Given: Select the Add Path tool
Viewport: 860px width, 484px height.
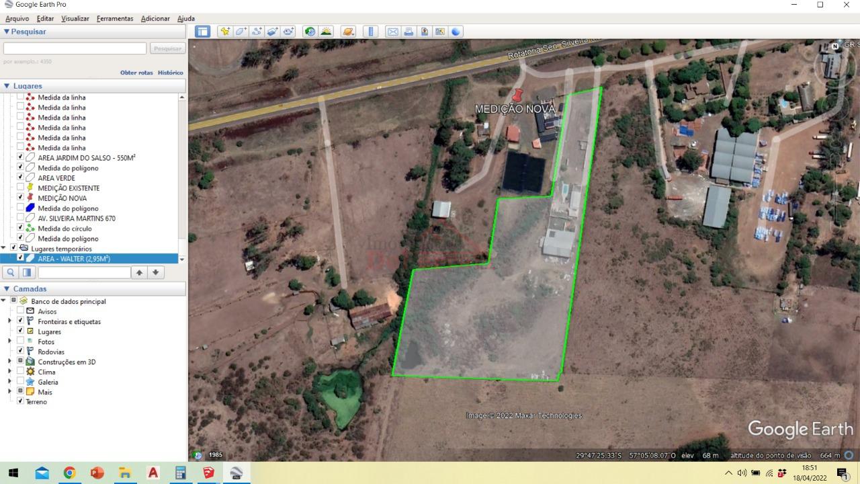Looking at the screenshot, I should pos(257,32).
